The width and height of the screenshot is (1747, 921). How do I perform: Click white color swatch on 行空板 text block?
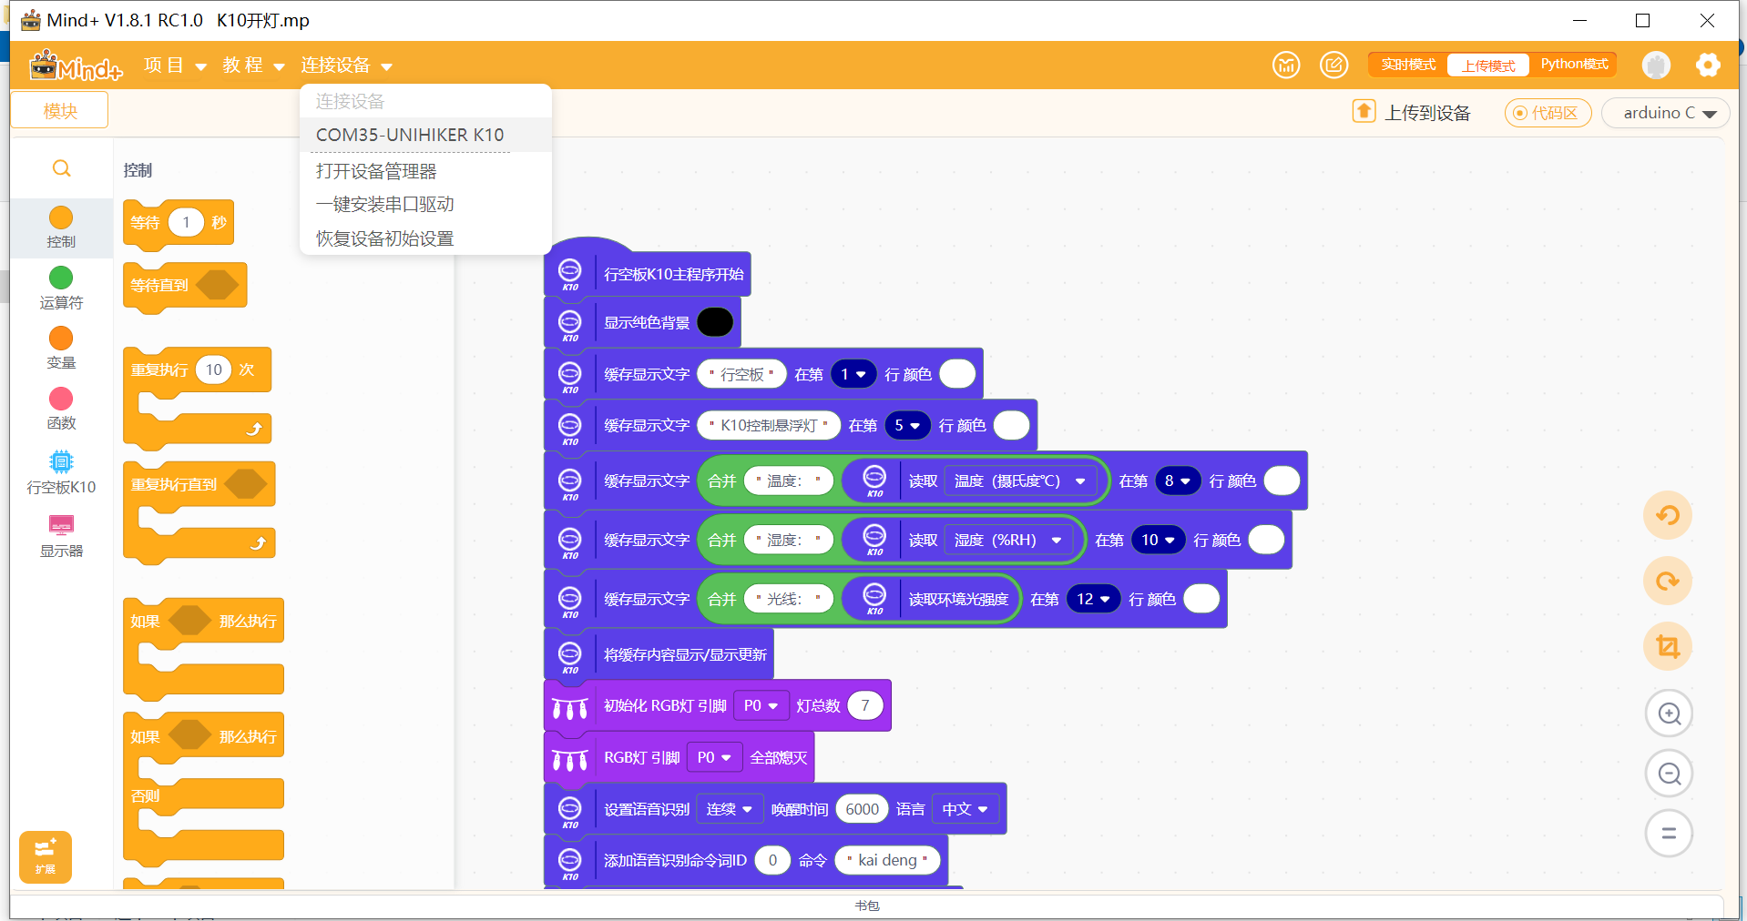point(957,374)
